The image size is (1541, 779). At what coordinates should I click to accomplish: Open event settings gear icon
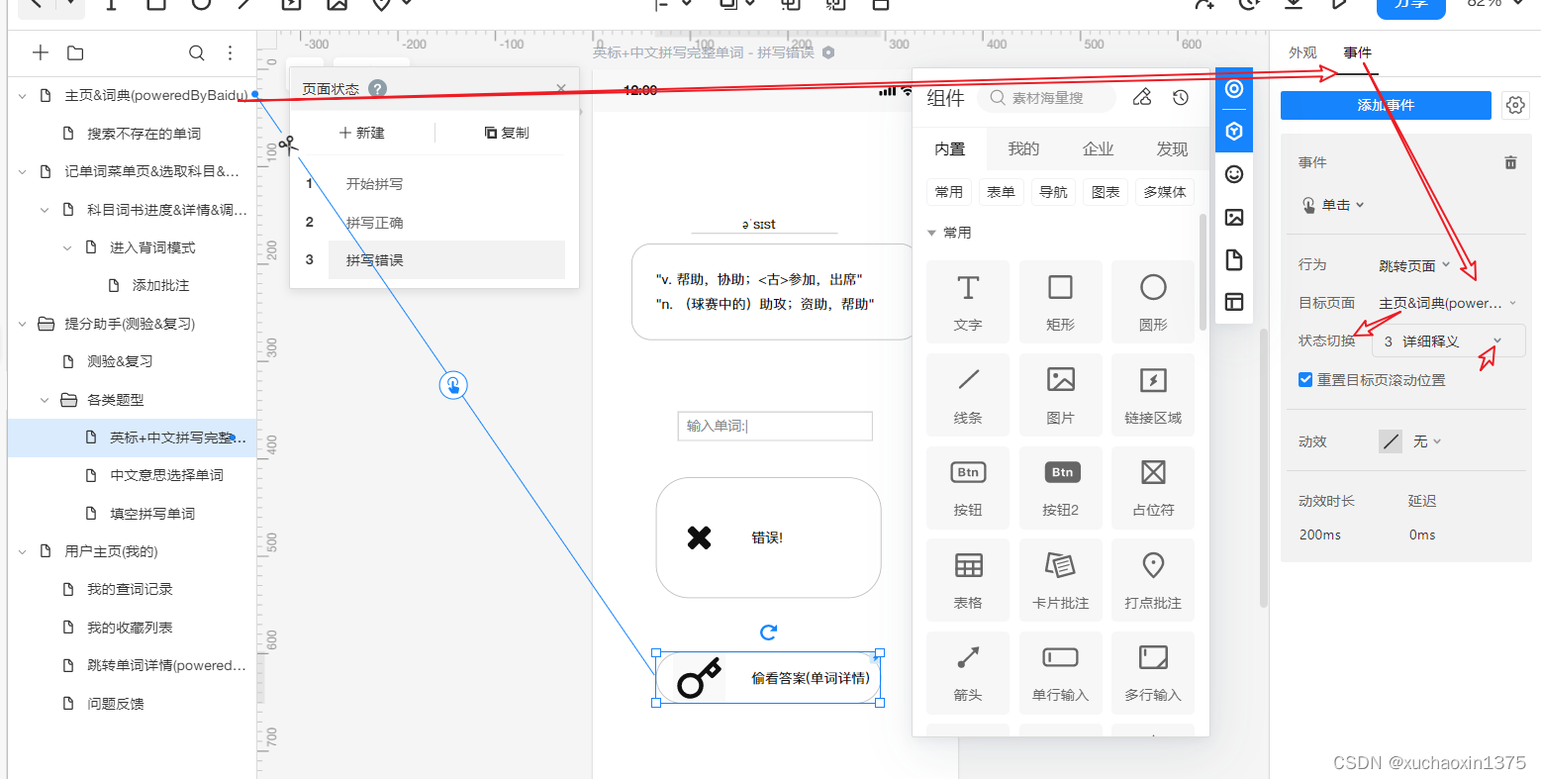tap(1515, 105)
